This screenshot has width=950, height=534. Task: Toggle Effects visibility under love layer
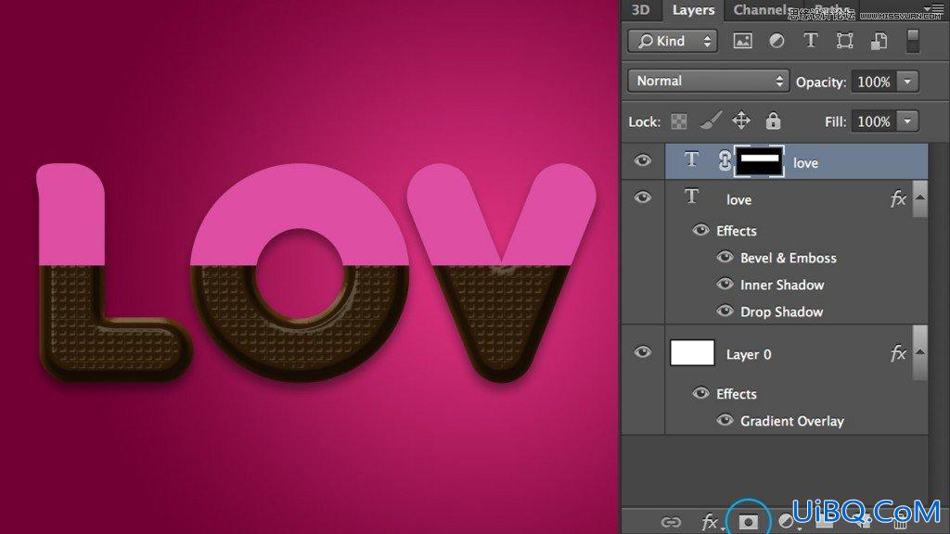tap(701, 230)
